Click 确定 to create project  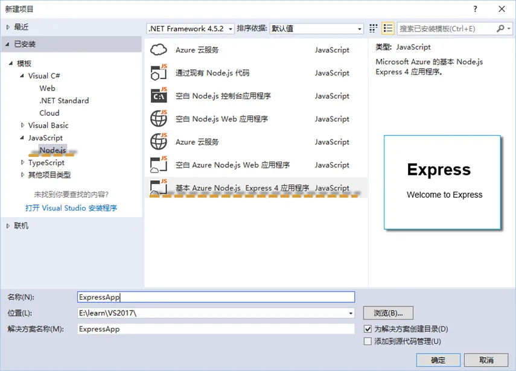438,360
